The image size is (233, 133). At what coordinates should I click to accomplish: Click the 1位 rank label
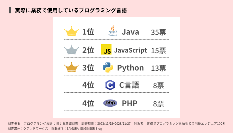[88, 32]
